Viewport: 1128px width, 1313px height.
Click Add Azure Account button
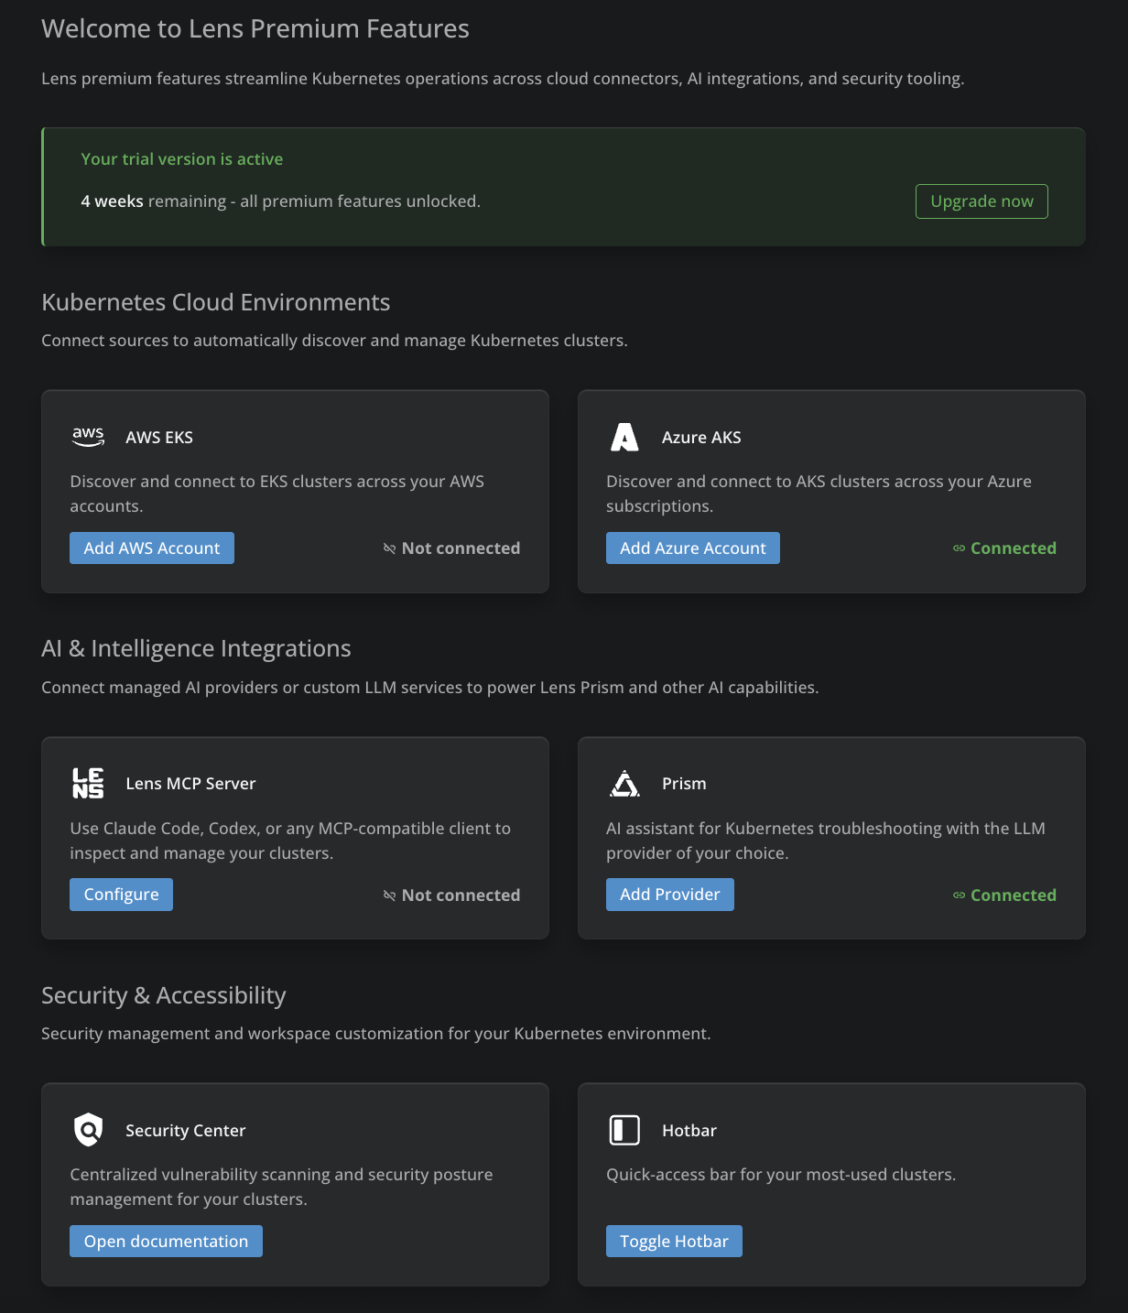pos(693,548)
